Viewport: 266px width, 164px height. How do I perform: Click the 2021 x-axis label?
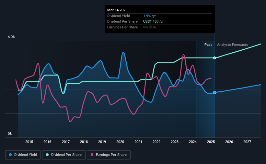[x=138, y=142]
